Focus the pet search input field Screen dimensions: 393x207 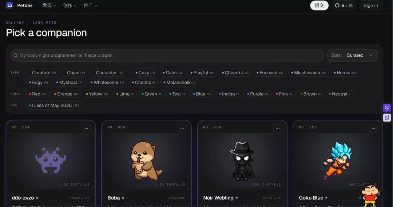point(167,55)
